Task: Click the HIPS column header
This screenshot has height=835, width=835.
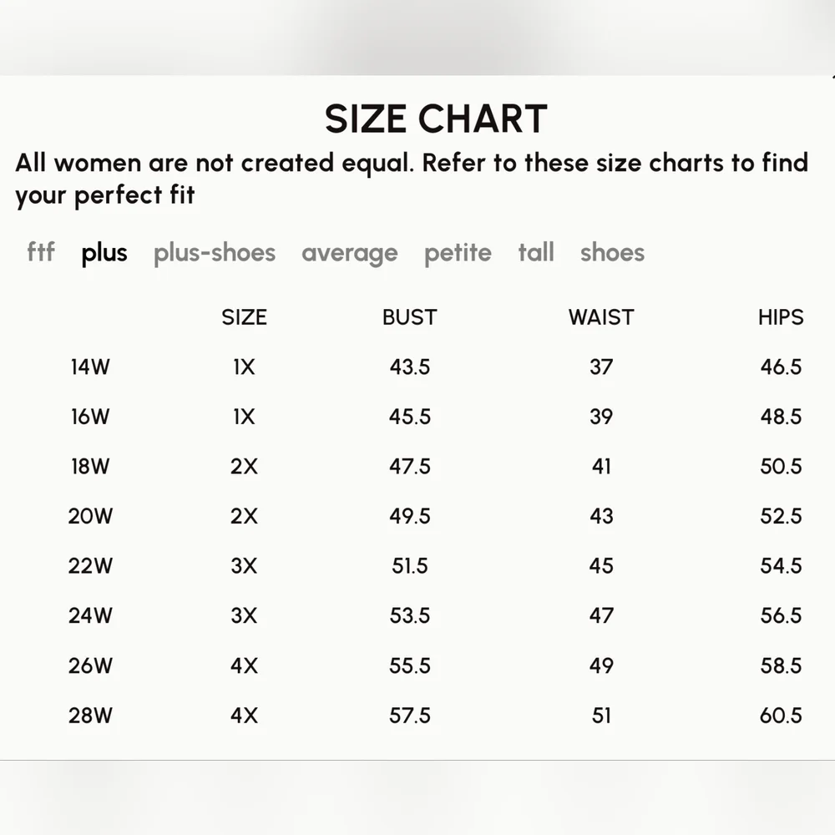Action: pyautogui.click(x=781, y=317)
